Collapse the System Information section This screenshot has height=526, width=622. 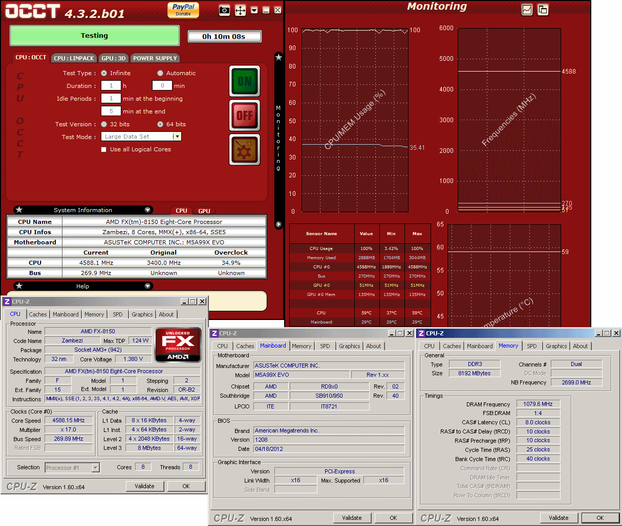(x=148, y=210)
